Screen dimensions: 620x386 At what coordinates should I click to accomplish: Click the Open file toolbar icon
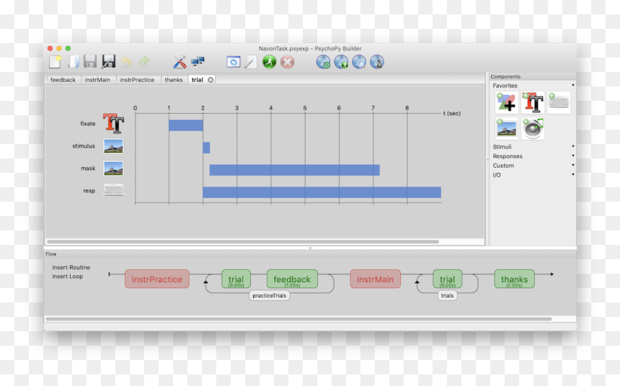pos(73,62)
